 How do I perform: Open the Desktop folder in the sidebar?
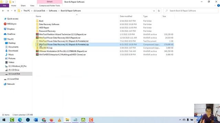point(12,43)
